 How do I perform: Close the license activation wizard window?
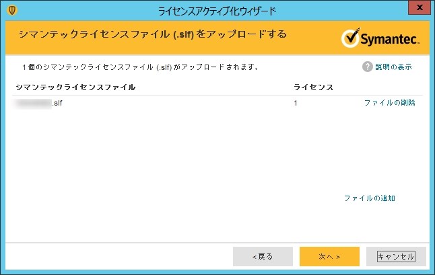pos(420,8)
